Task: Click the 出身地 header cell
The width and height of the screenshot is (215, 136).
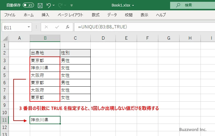Action: [45, 53]
